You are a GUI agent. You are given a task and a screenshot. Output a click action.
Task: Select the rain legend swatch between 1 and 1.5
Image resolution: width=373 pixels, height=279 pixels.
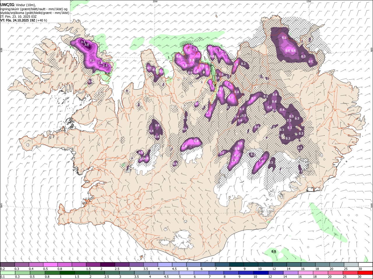(x=68, y=273)
